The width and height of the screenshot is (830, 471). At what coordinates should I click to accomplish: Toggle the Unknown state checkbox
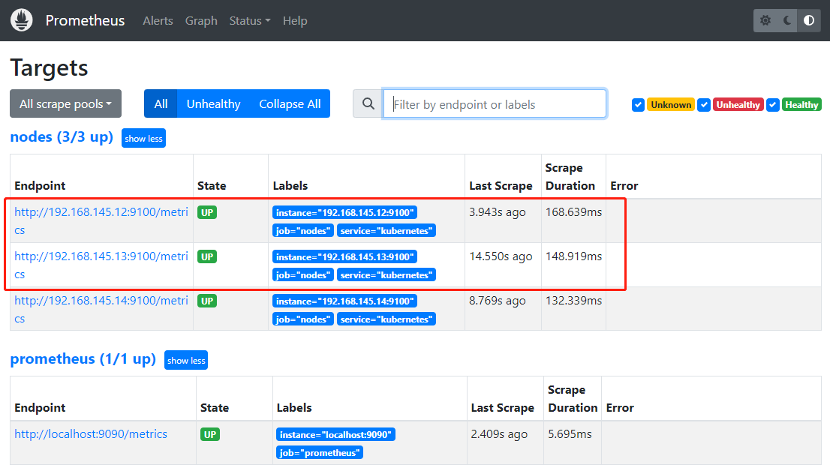(x=638, y=105)
